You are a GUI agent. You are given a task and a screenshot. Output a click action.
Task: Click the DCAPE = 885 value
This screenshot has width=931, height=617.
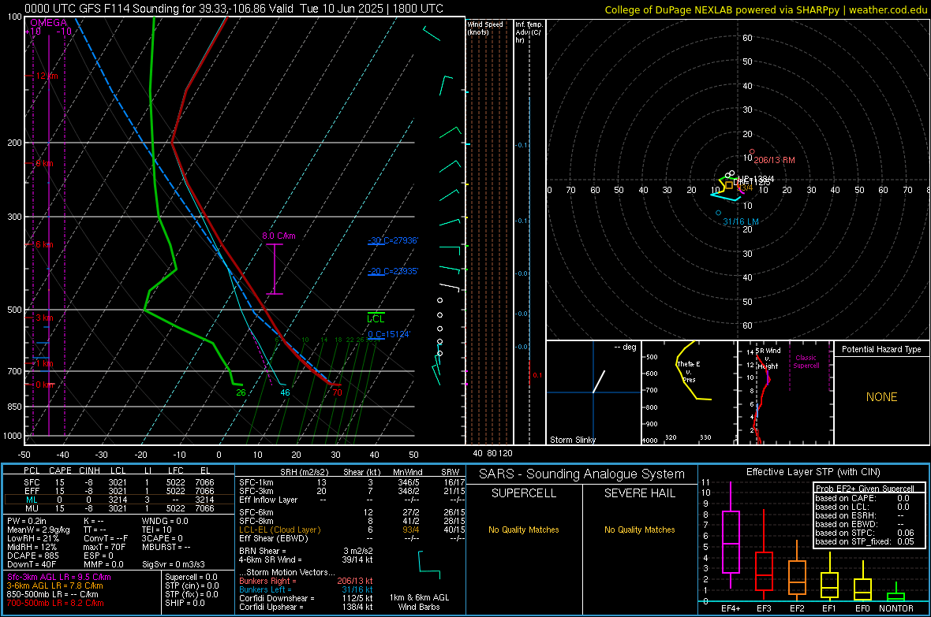pyautogui.click(x=32, y=556)
